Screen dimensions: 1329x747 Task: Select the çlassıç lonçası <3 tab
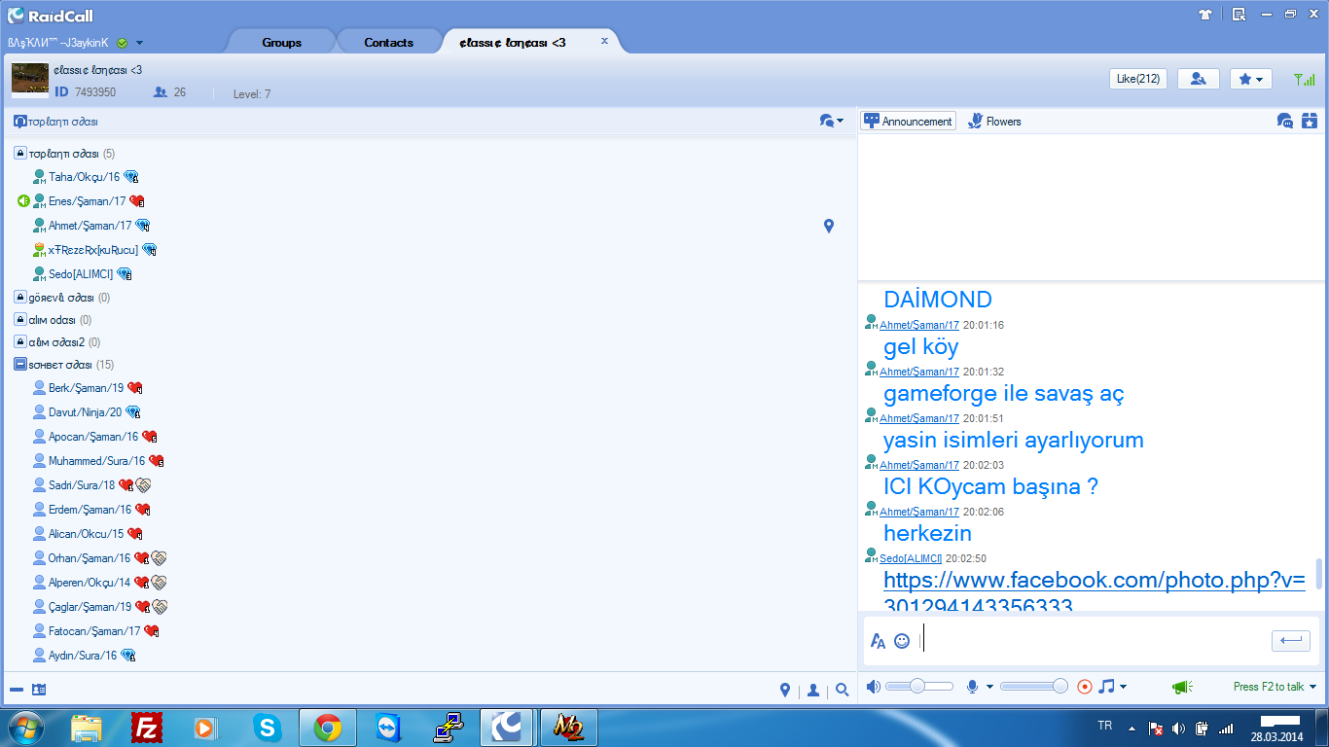513,43
